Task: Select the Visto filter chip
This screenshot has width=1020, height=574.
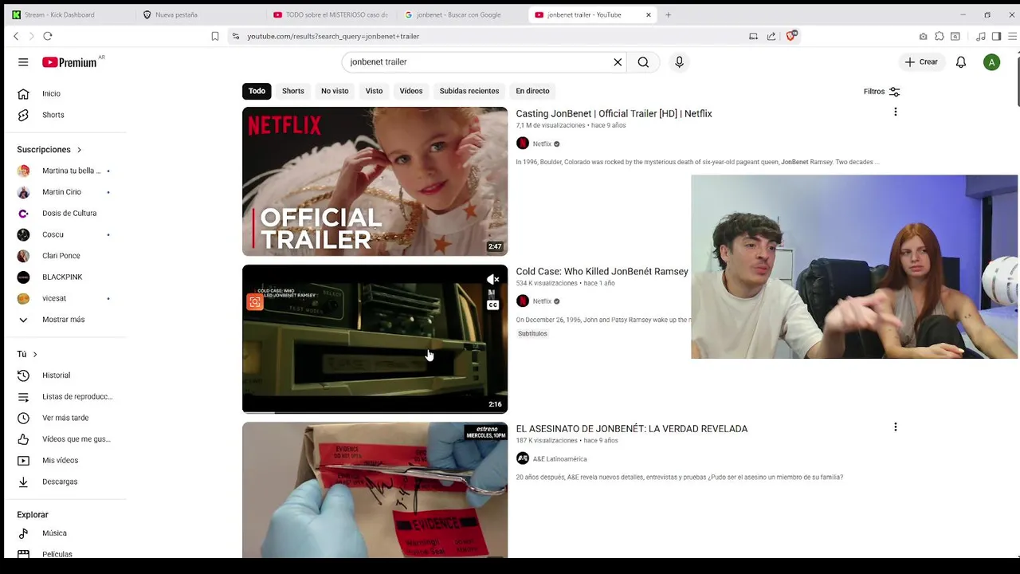Action: tap(374, 91)
